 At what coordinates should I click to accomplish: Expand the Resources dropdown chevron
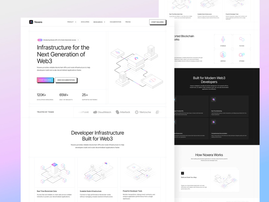point(104,22)
